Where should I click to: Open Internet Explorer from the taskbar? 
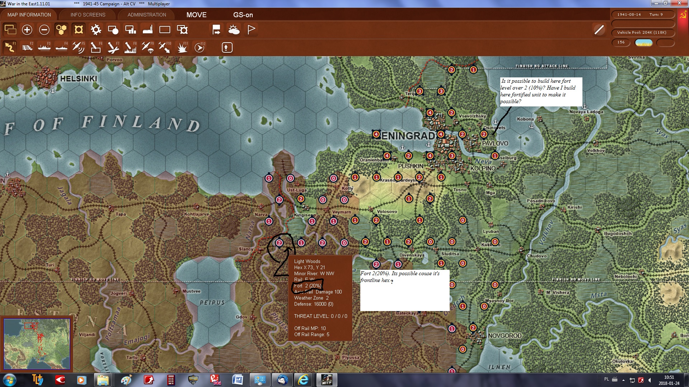tap(303, 380)
